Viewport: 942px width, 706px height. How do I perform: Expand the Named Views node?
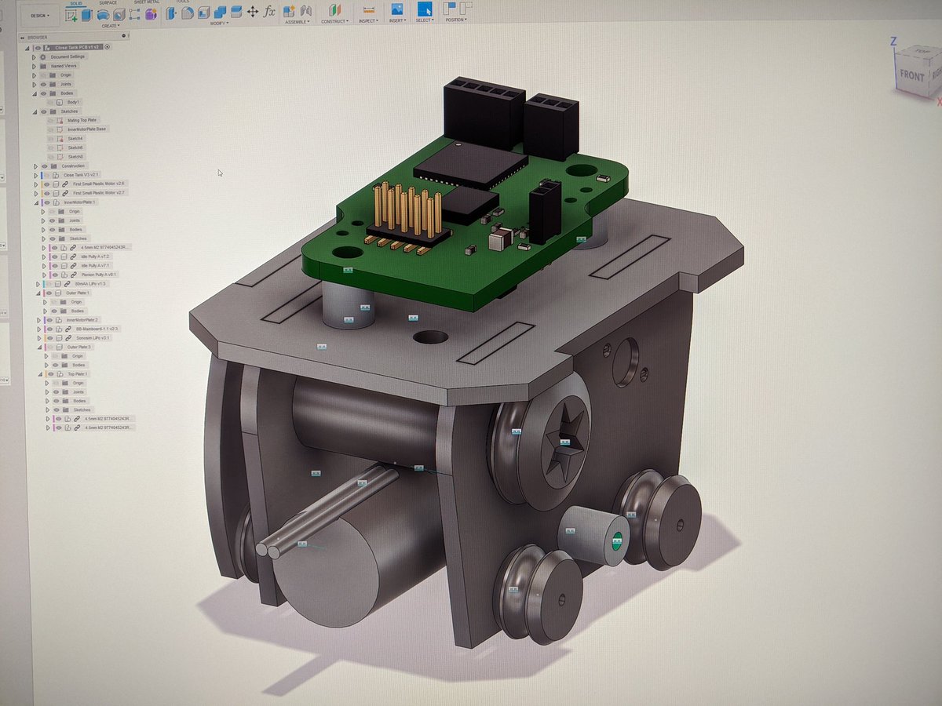[34, 66]
